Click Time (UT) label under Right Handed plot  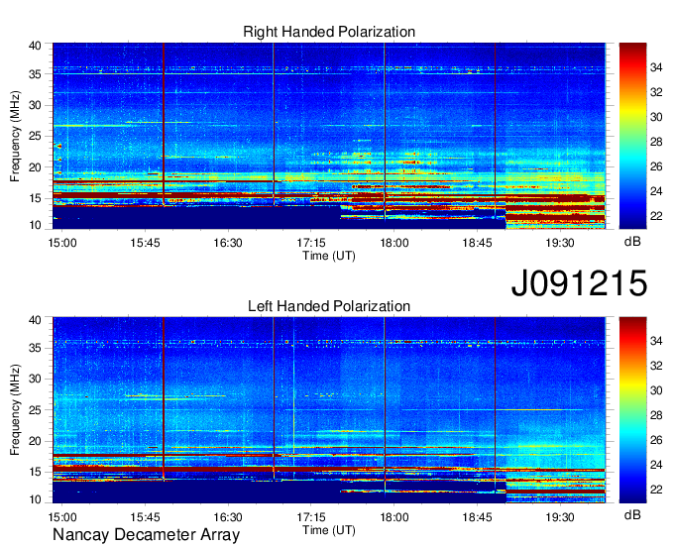[329, 256]
